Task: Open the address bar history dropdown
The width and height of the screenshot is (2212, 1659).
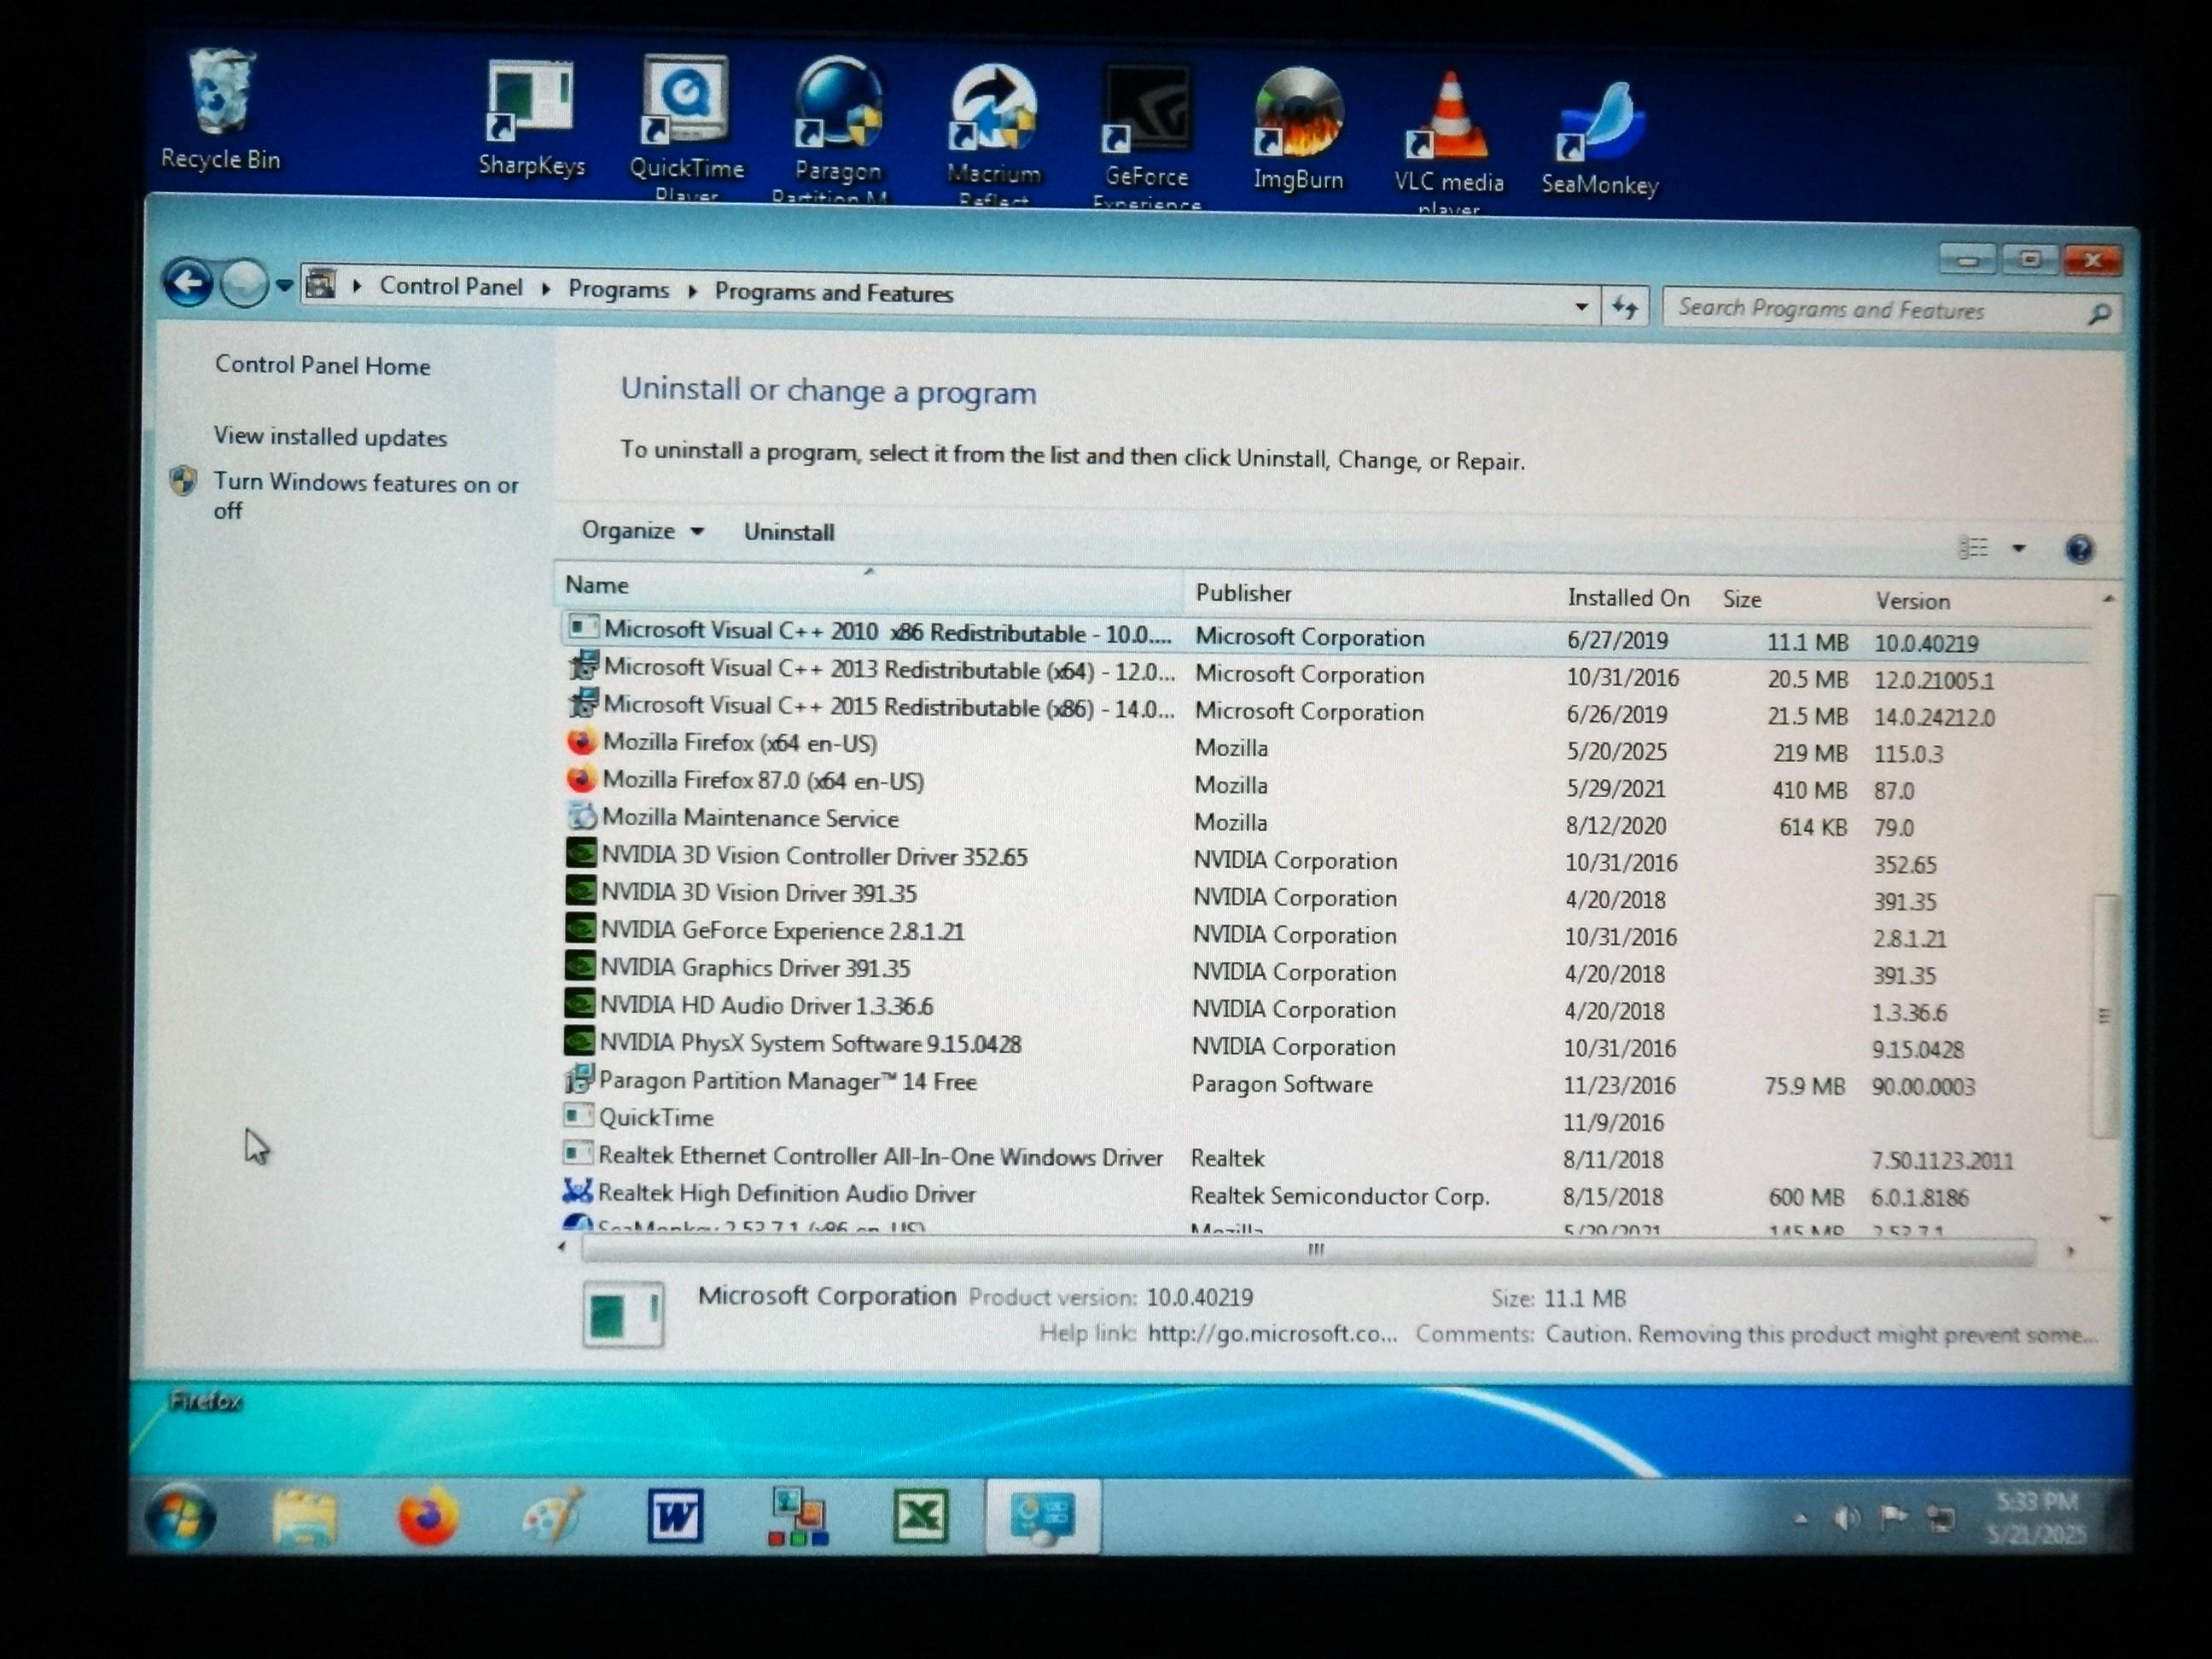Action: click(1581, 306)
